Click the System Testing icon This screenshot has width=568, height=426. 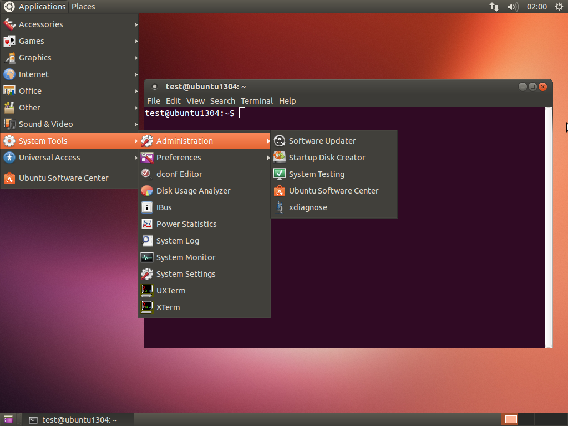point(280,174)
